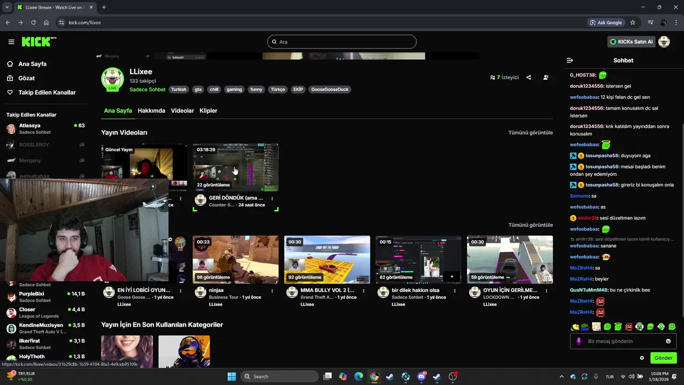Open options for bir dilek hakkın olsa clip

(455, 291)
